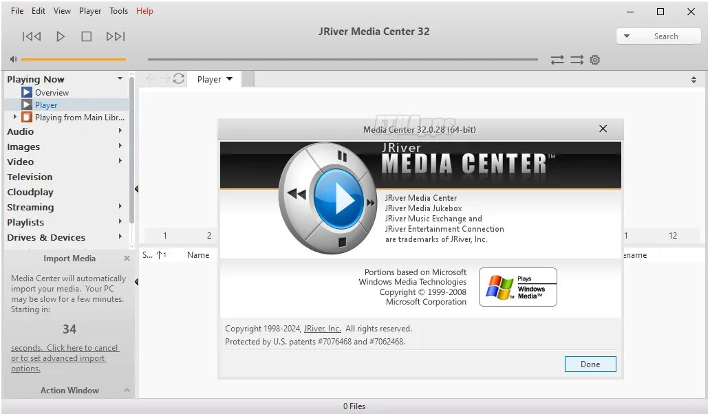The height and width of the screenshot is (416, 710).
Task: Toggle shuffle playback mode icon
Action: tap(577, 60)
